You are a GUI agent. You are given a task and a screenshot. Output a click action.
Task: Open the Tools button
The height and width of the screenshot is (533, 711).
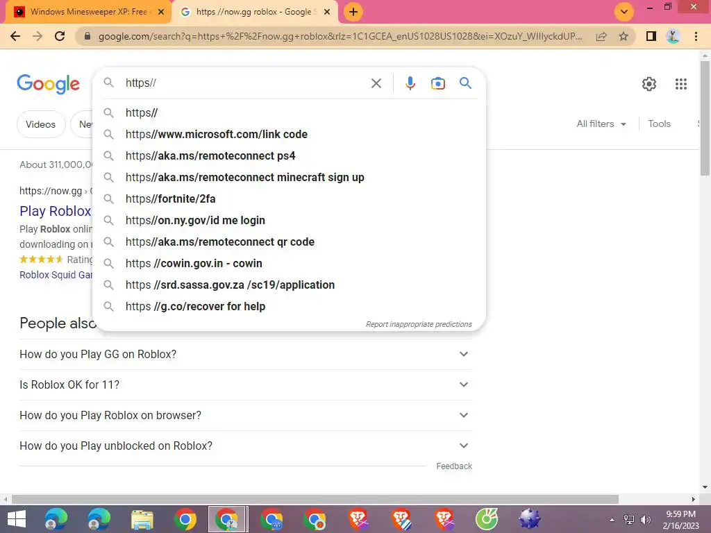(x=659, y=124)
